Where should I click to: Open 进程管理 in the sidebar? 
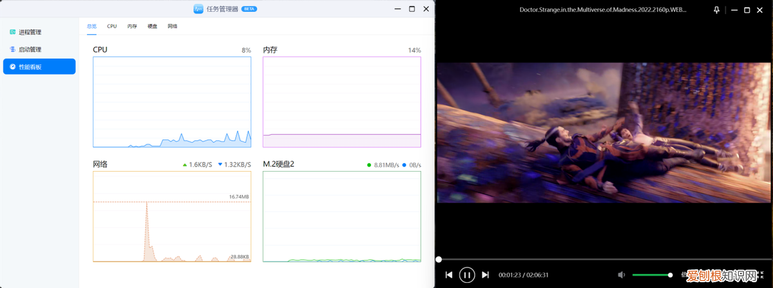[x=30, y=32]
